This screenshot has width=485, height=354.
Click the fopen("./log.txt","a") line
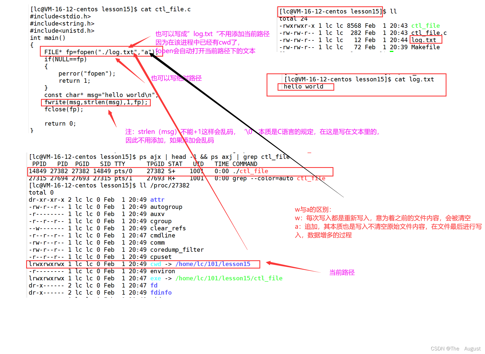[x=101, y=52]
